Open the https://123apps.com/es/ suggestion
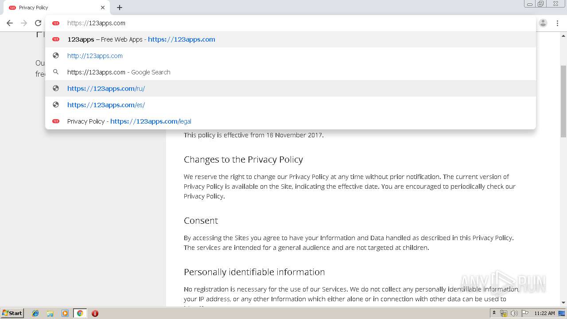The width and height of the screenshot is (567, 319). coord(106,105)
